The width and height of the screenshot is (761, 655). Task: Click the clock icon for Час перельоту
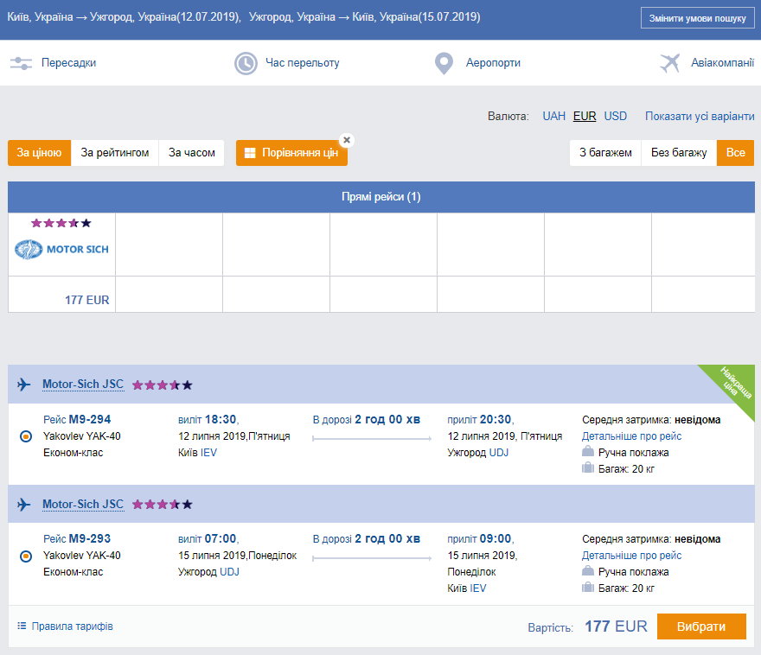[246, 63]
